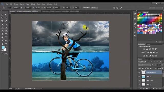This screenshot has height=92, width=164.
Task: Select the Rectangular Marquee tool
Action: (x=2, y=15)
